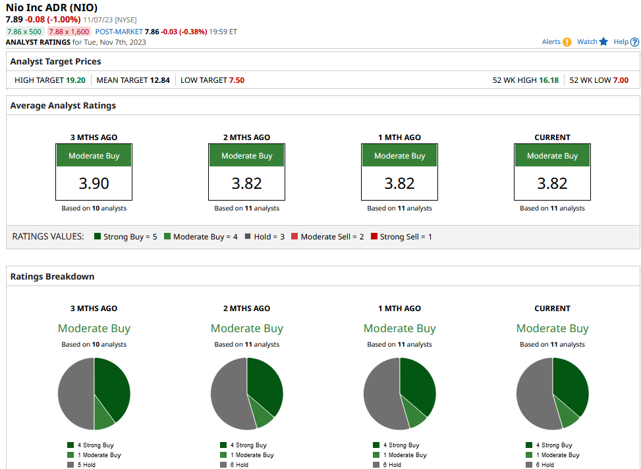This screenshot has height=469, width=641.
Task: Click the blue Watch star icon
Action: click(x=603, y=41)
